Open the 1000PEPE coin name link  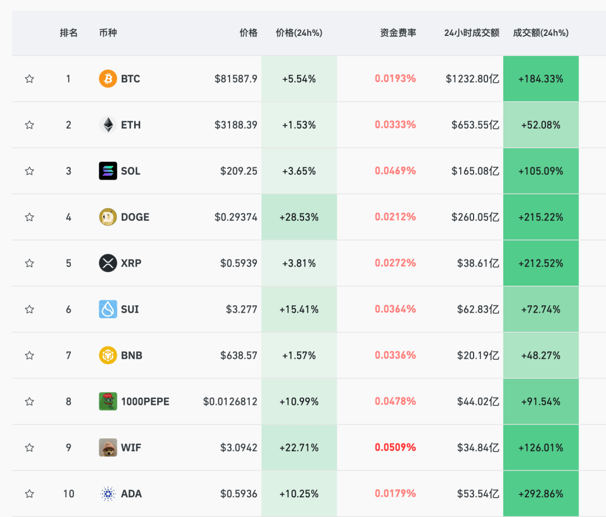click(145, 401)
